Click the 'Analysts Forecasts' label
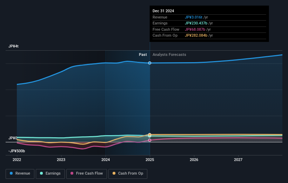The height and width of the screenshot is (183, 288). tap(169, 55)
